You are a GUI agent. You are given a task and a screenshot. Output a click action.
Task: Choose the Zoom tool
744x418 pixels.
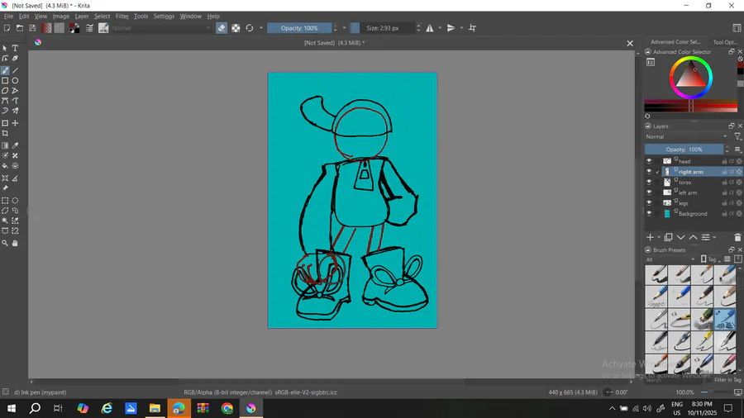click(x=5, y=244)
